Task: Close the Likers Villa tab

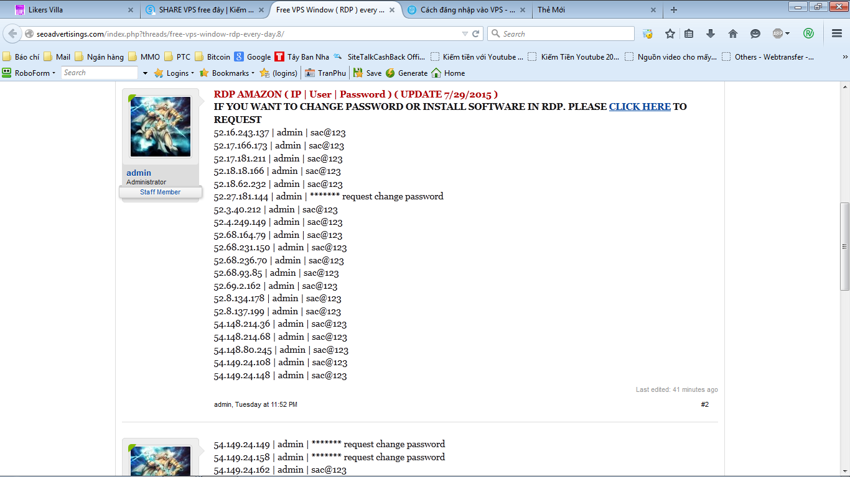Action: pyautogui.click(x=131, y=10)
